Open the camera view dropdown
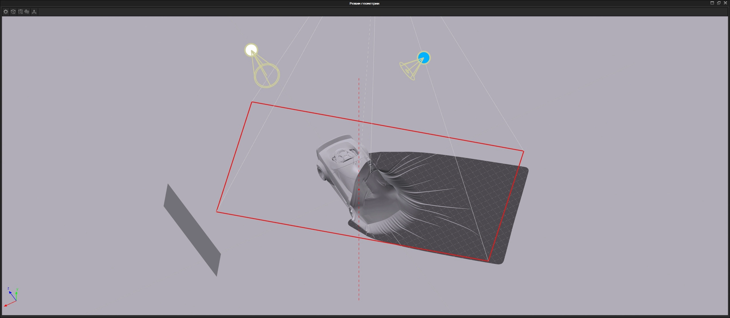Image resolution: width=730 pixels, height=318 pixels. tap(20, 12)
